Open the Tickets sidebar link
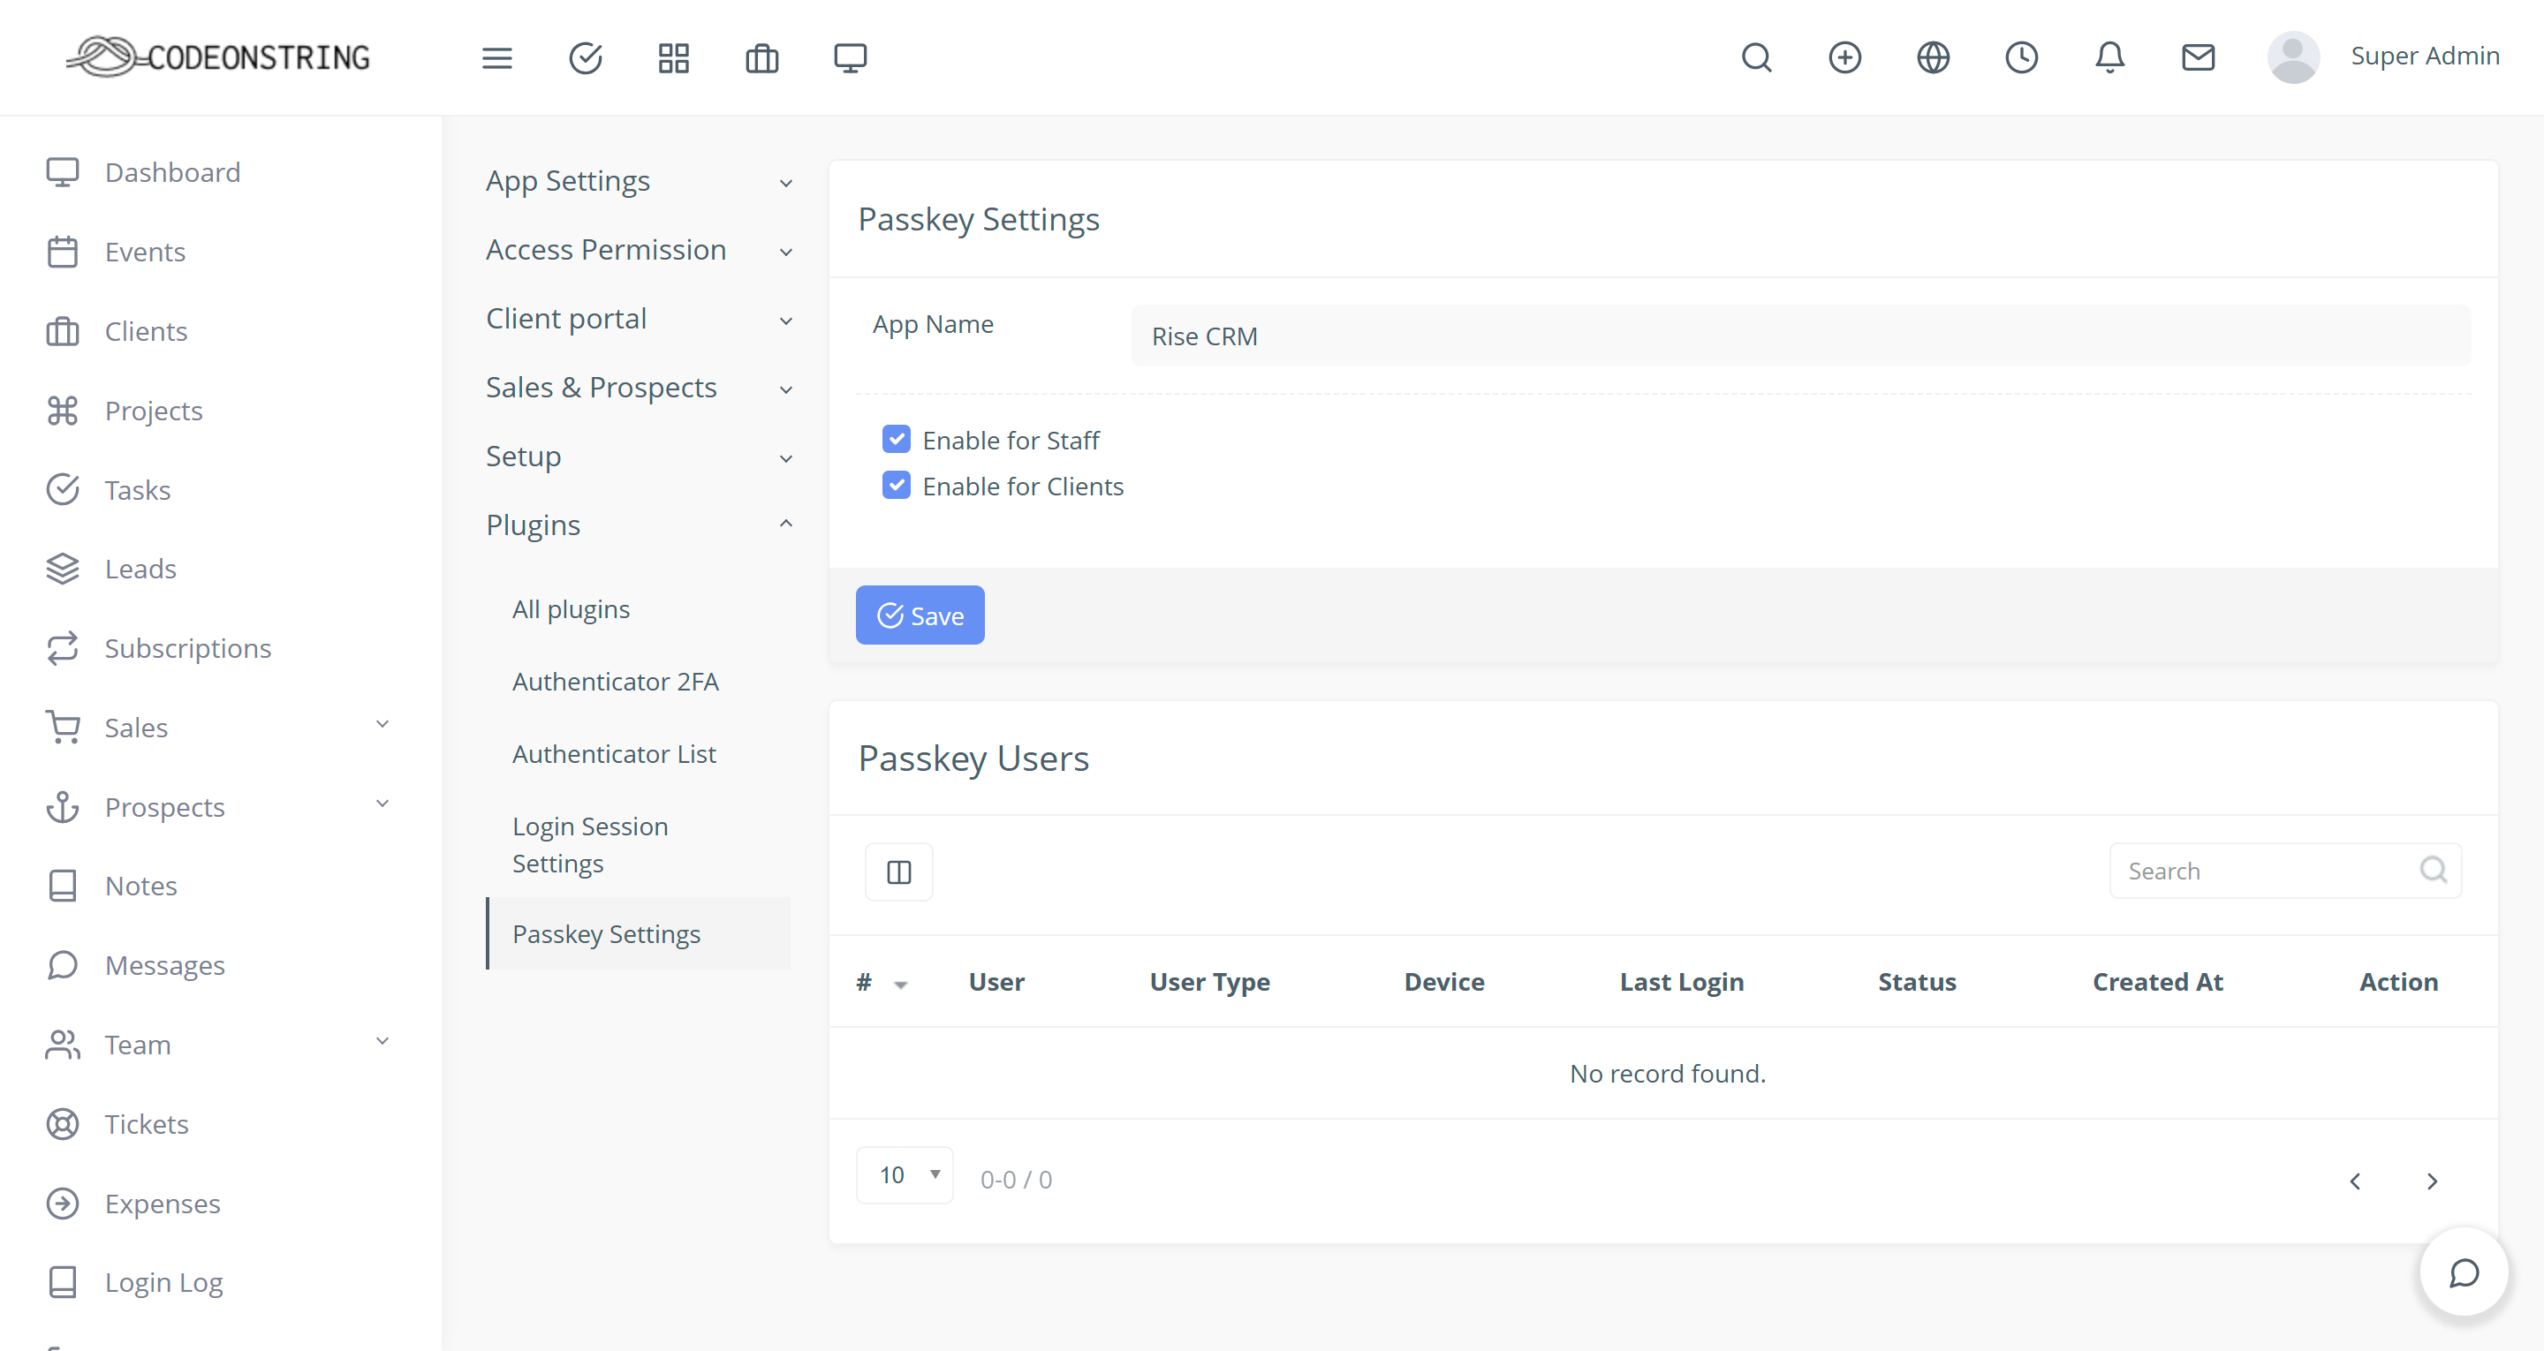This screenshot has width=2544, height=1351. [146, 1124]
